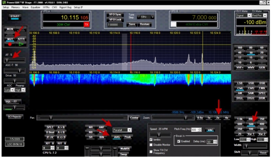Screen dimensions: 272x157
Task: Click the VAC button
Action: coord(210,130)
